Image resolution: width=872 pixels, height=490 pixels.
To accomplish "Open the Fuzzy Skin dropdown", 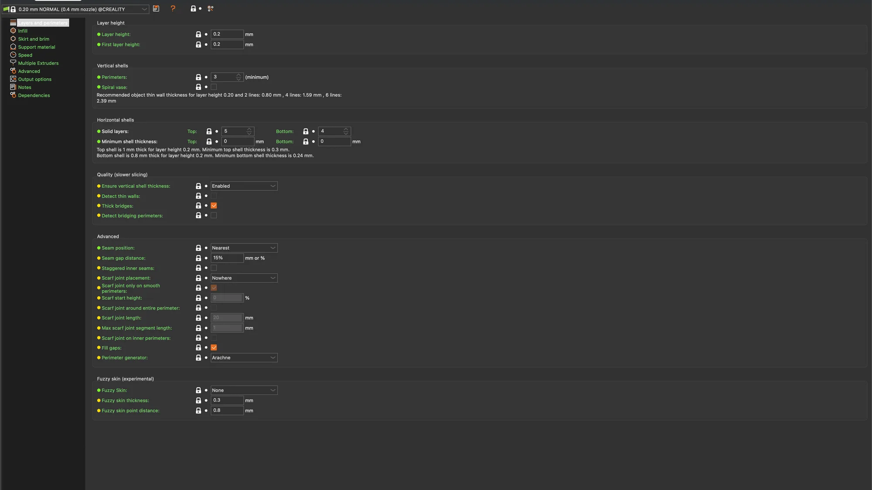I will (x=244, y=390).
